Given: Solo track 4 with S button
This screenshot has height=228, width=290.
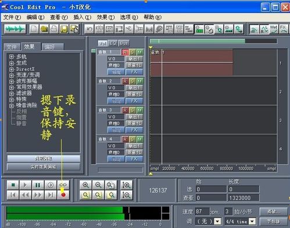Looking at the screenshot, I should (x=133, y=139).
